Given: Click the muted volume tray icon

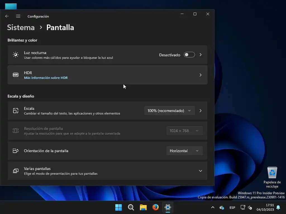Looking at the screenshot, I should pyautogui.click(x=250, y=207).
